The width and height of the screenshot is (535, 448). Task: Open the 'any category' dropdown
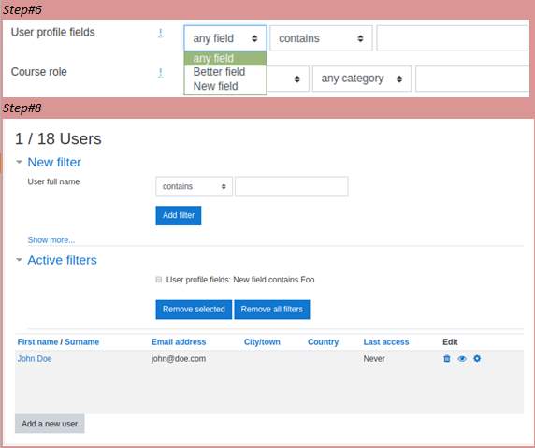point(362,79)
